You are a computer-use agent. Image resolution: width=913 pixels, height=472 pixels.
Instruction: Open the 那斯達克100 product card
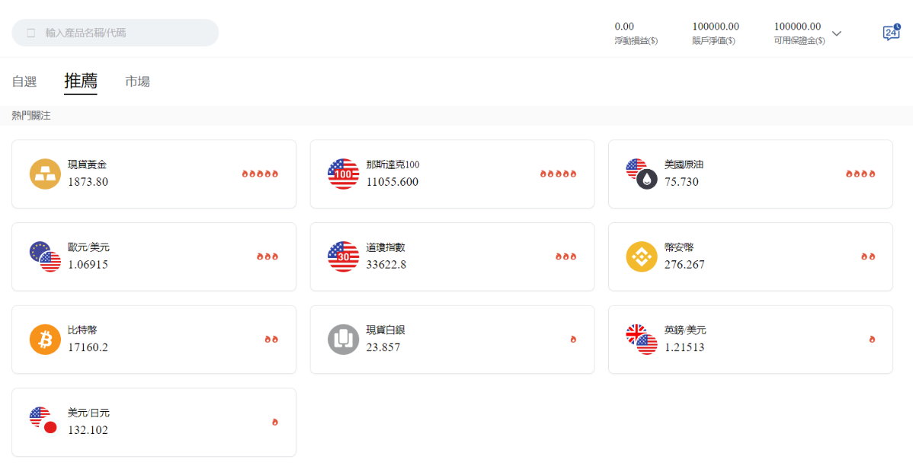452,174
